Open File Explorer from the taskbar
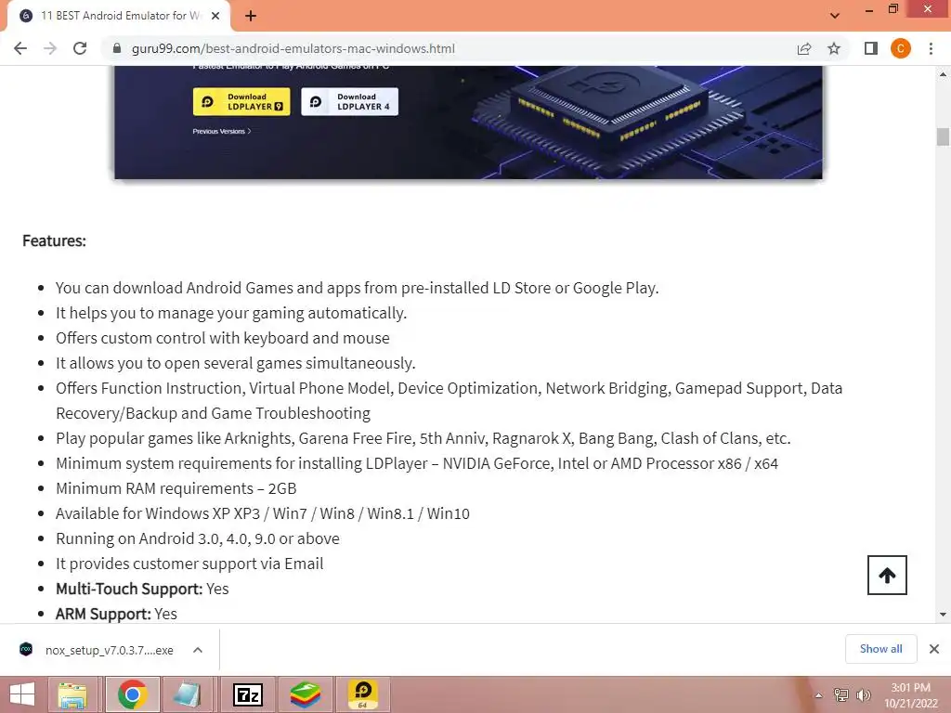951x713 pixels. (x=72, y=694)
